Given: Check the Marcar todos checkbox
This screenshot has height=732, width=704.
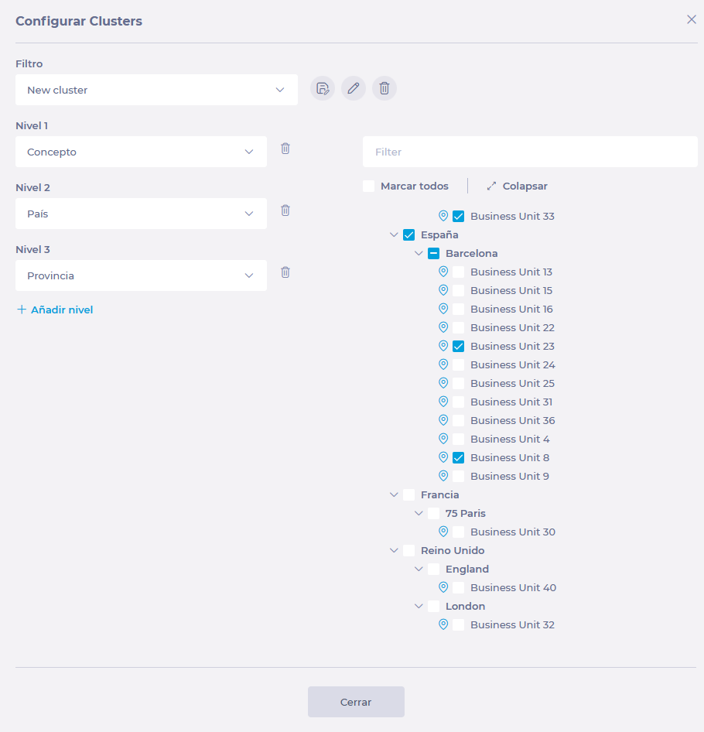Looking at the screenshot, I should coord(369,186).
